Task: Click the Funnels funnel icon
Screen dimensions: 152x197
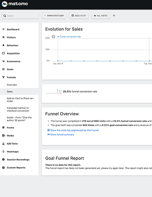Action: click(x=4, y=77)
